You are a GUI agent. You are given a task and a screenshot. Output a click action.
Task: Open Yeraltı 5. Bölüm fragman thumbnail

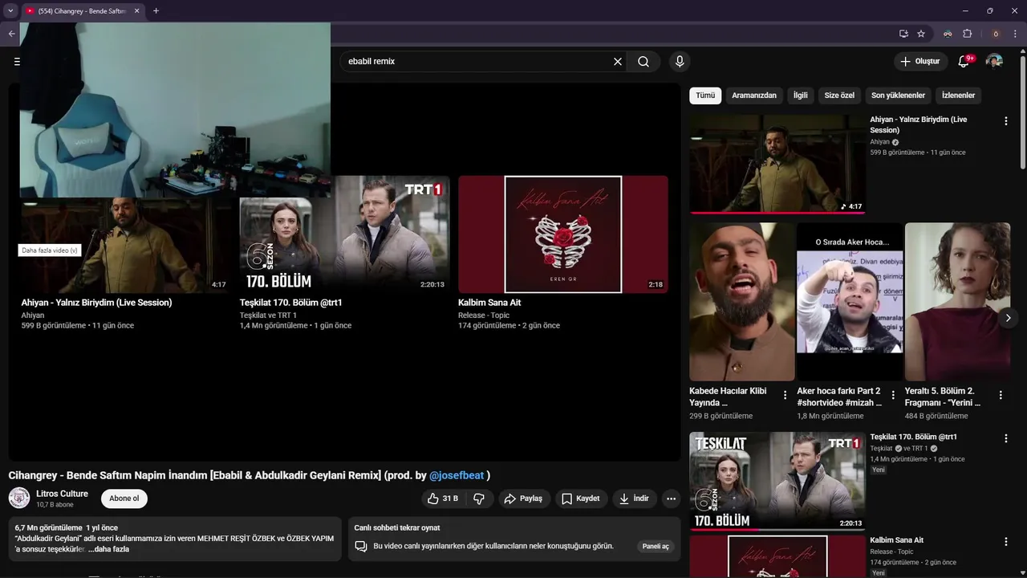pyautogui.click(x=957, y=302)
